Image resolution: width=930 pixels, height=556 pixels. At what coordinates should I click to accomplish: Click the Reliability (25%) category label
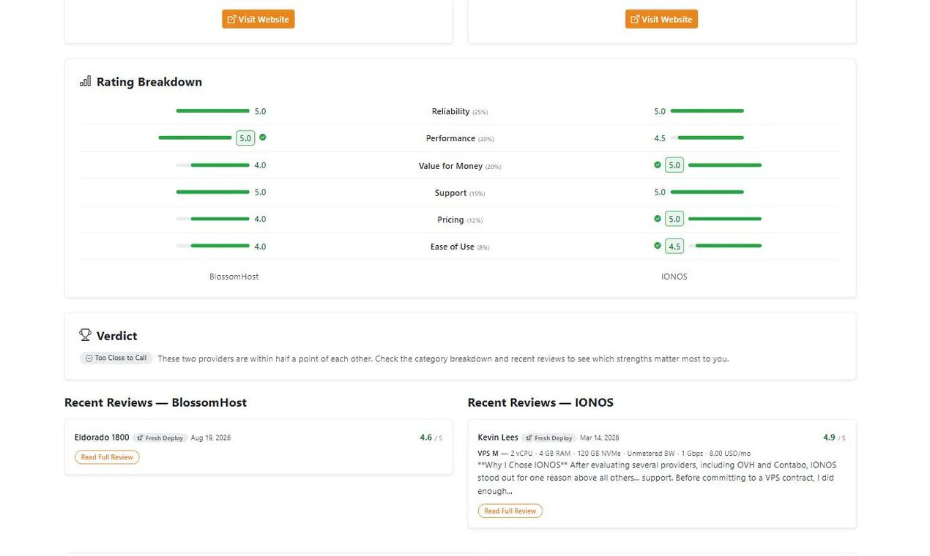click(460, 112)
